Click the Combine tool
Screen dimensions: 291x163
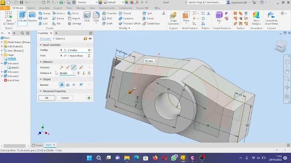[x=126, y=19]
